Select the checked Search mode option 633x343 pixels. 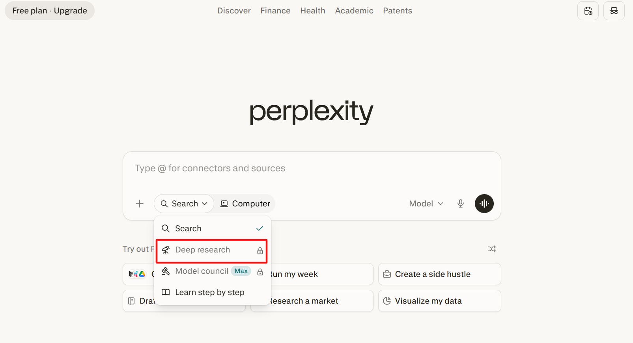pyautogui.click(x=213, y=228)
